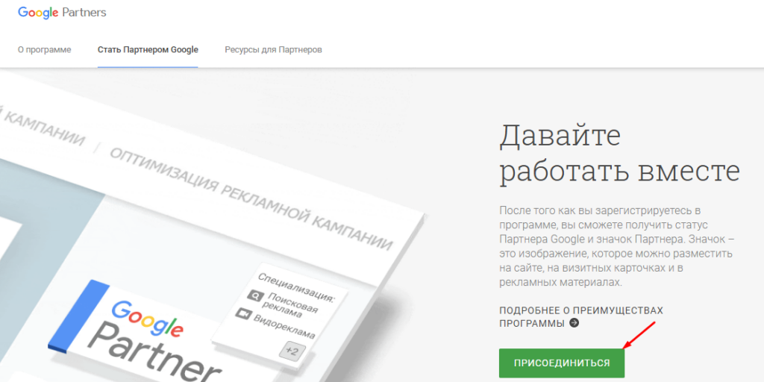Click the 'Поисковая реклама' search icon
Screen dimensions: 764x382
pos(254,295)
